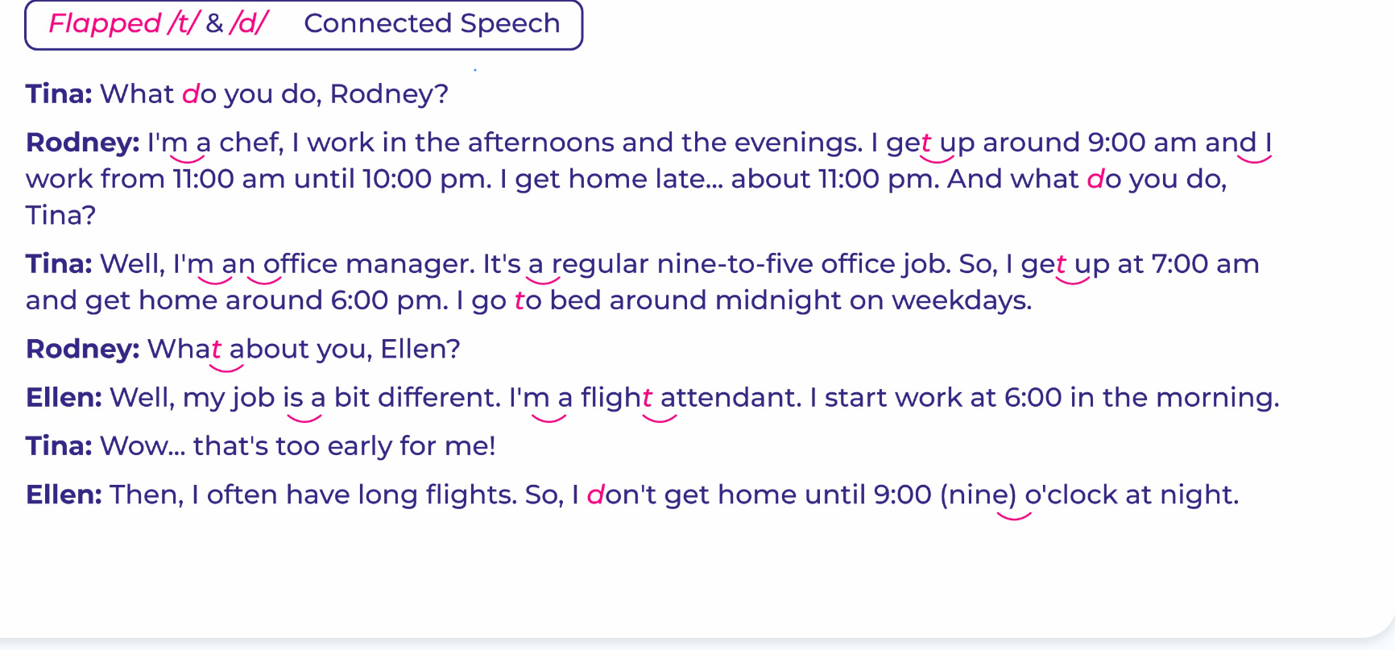The width and height of the screenshot is (1395, 650).
Task: Click the linking curve under "and I"
Action: [x=1254, y=159]
